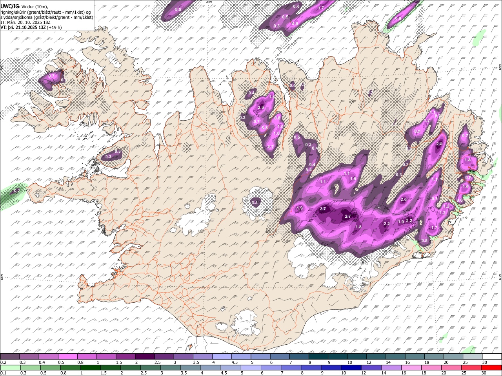502x376 pixels.
Task: Click the 'VT: þri. 21.10.2025 13Z' valid time
Action: click(23, 27)
